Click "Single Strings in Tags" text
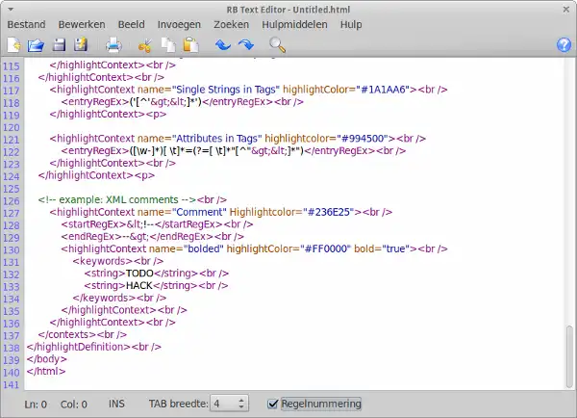The width and height of the screenshot is (577, 418). coord(226,90)
